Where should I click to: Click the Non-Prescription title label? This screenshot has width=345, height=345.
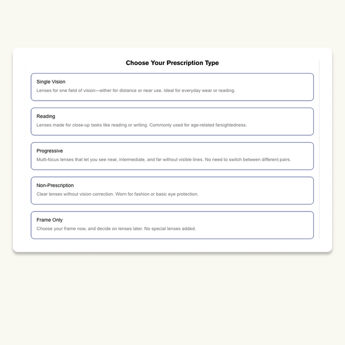pyautogui.click(x=55, y=186)
